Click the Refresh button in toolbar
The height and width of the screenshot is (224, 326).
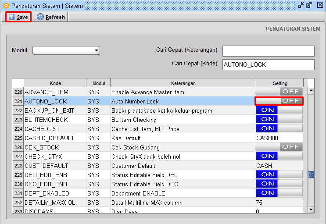point(51,17)
